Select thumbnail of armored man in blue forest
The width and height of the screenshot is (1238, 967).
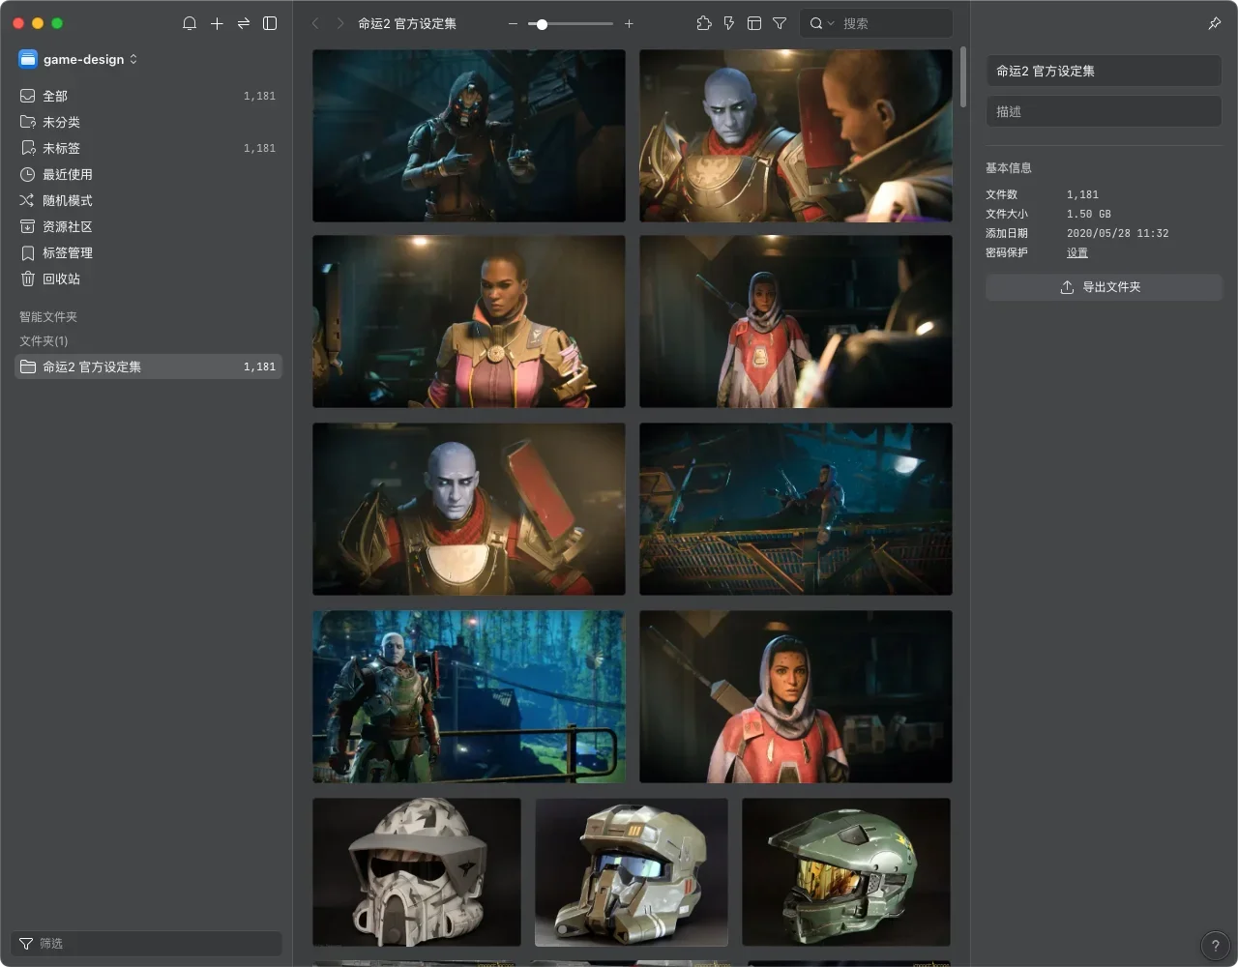[x=469, y=697]
